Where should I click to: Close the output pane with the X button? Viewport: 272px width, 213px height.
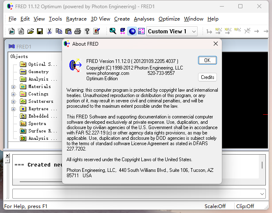click(7, 155)
